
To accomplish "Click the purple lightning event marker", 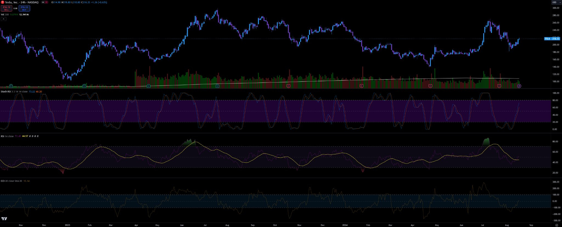I will (519, 86).
